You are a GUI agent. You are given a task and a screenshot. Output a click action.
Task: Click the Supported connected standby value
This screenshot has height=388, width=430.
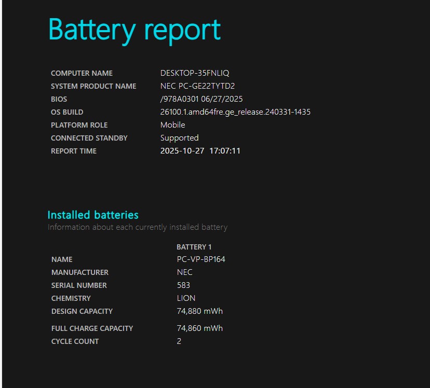point(179,138)
